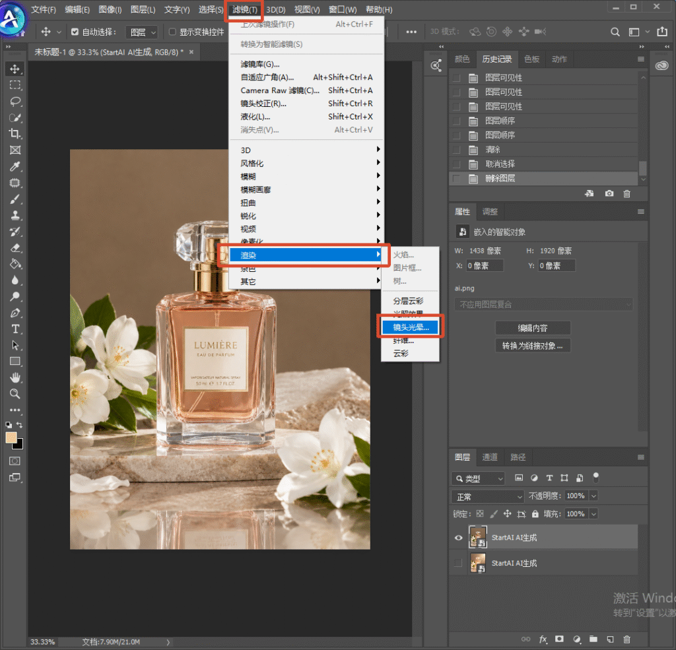Add layer mask icon in Layers panel
Image resolution: width=676 pixels, height=650 pixels.
559,639
